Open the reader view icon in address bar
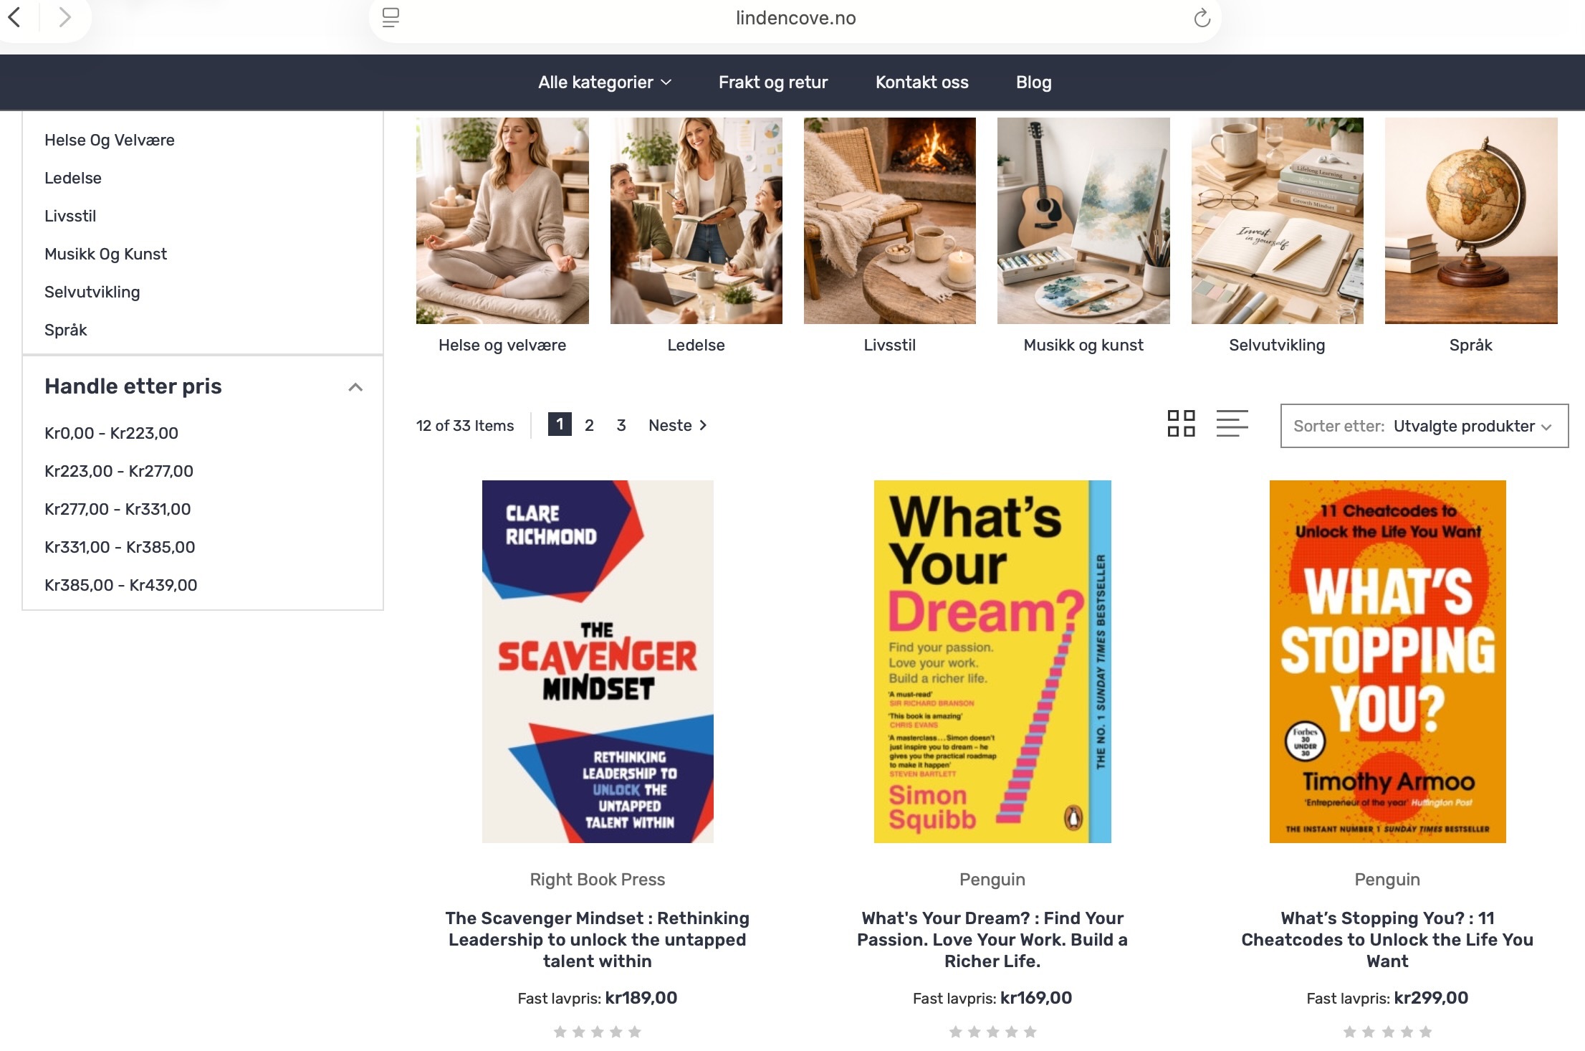The image size is (1585, 1051). [391, 18]
